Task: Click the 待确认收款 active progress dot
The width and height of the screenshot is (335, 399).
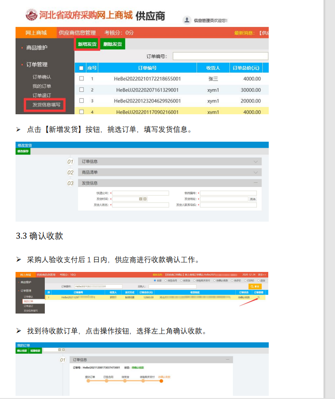Action: click(x=161, y=381)
